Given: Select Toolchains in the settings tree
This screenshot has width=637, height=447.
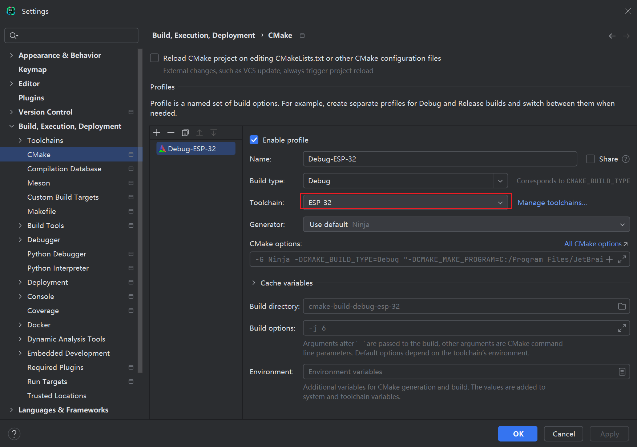Looking at the screenshot, I should point(45,140).
